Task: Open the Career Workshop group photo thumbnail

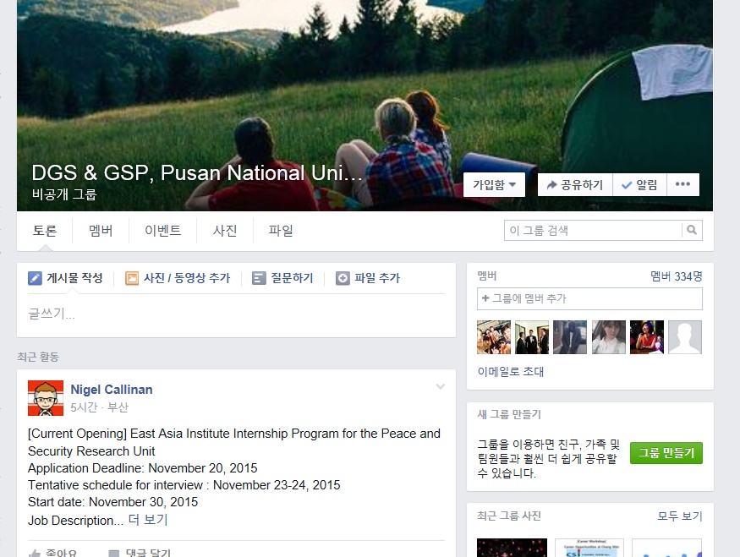Action: click(589, 548)
